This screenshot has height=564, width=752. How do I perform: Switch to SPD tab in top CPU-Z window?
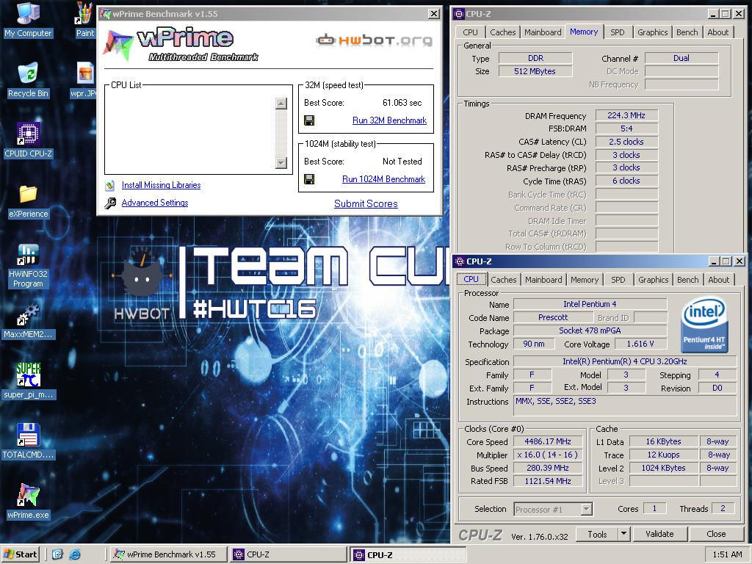click(618, 32)
